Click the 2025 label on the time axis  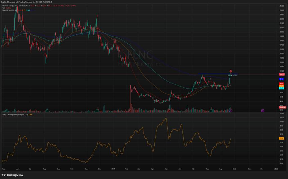114,169
